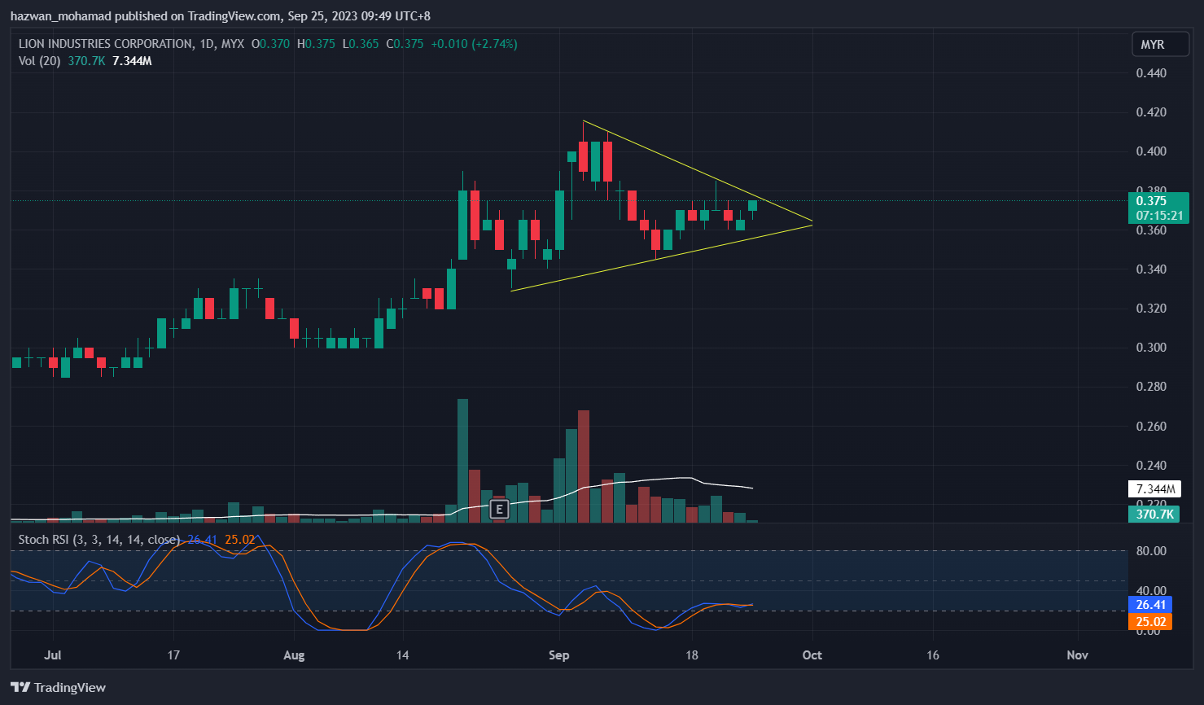
Task: Click the 25.02 Stoch RSI D value label
Action: (1150, 622)
